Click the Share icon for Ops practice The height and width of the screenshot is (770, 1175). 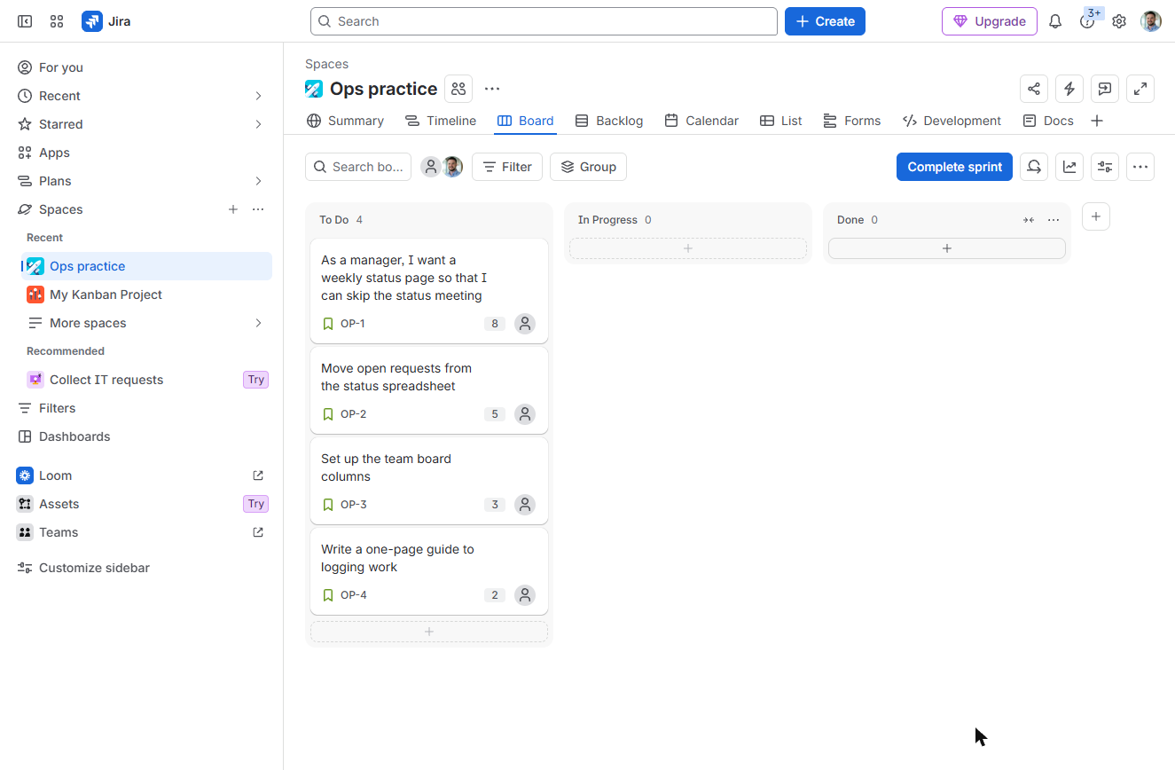(x=1034, y=89)
